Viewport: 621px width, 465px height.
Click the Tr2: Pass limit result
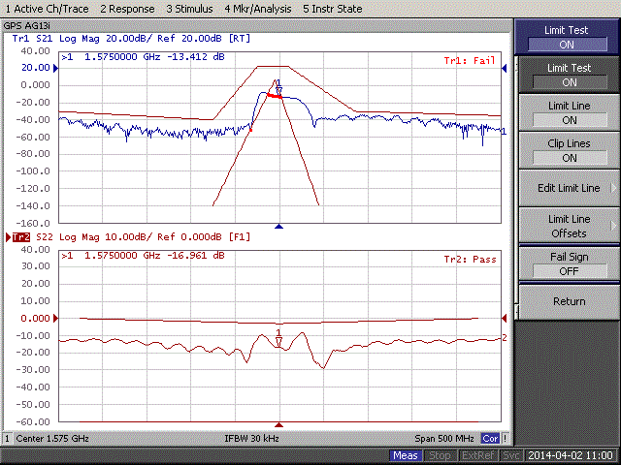pos(470,260)
